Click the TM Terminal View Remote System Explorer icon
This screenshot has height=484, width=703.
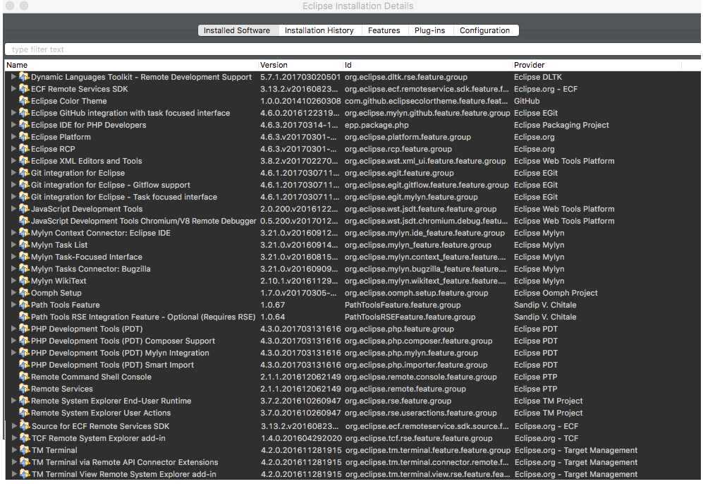pos(25,474)
